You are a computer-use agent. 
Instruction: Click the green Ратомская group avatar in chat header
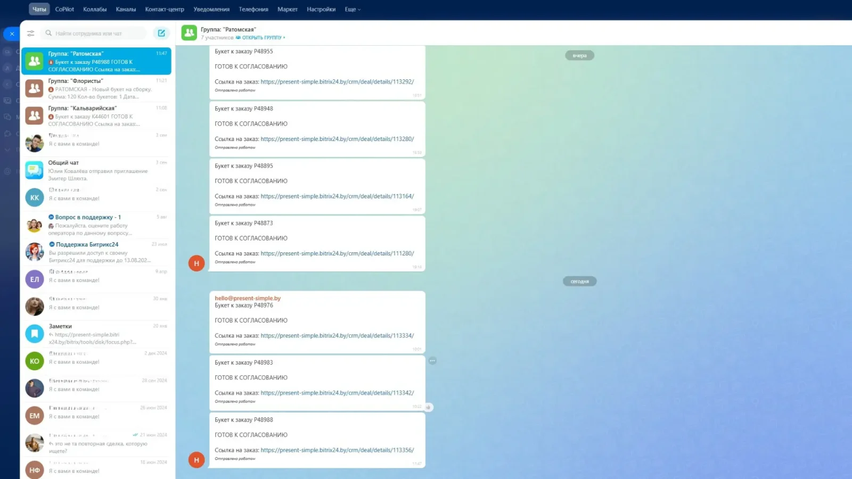[189, 33]
